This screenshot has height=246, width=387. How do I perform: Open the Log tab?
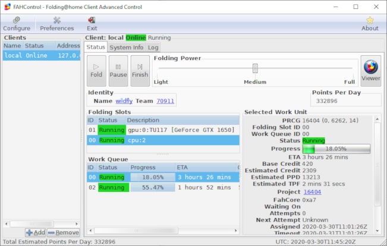pyautogui.click(x=153, y=48)
